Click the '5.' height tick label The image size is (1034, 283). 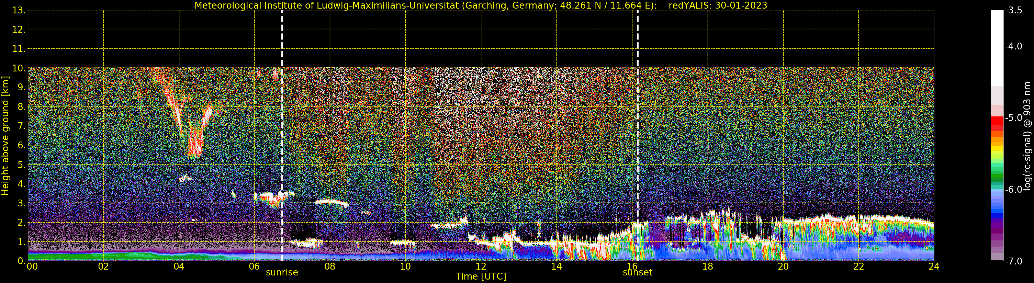(x=21, y=165)
